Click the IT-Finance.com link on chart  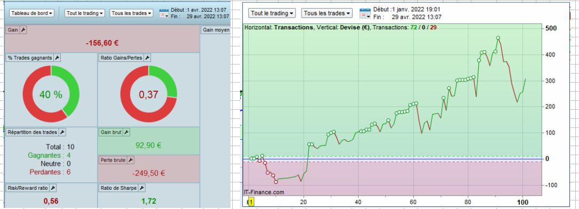pyautogui.click(x=264, y=192)
